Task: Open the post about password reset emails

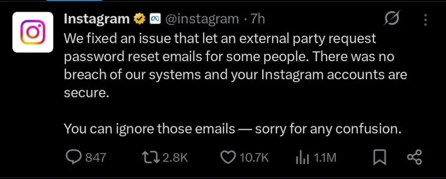Action: [x=235, y=65]
